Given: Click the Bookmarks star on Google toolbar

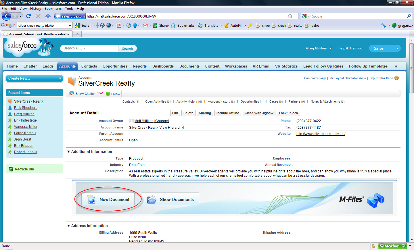Looking at the screenshot, I should 173,25.
